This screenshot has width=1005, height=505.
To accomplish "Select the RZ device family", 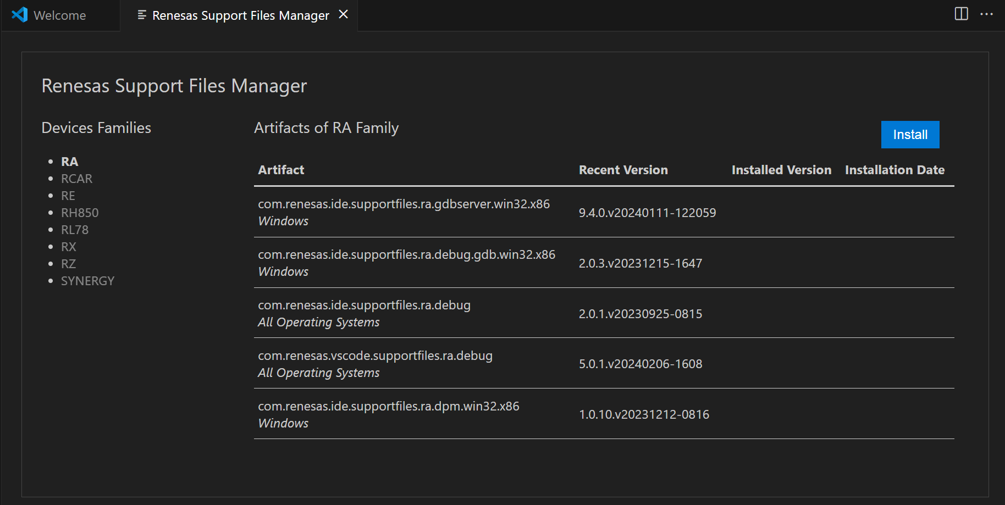I will [x=69, y=264].
